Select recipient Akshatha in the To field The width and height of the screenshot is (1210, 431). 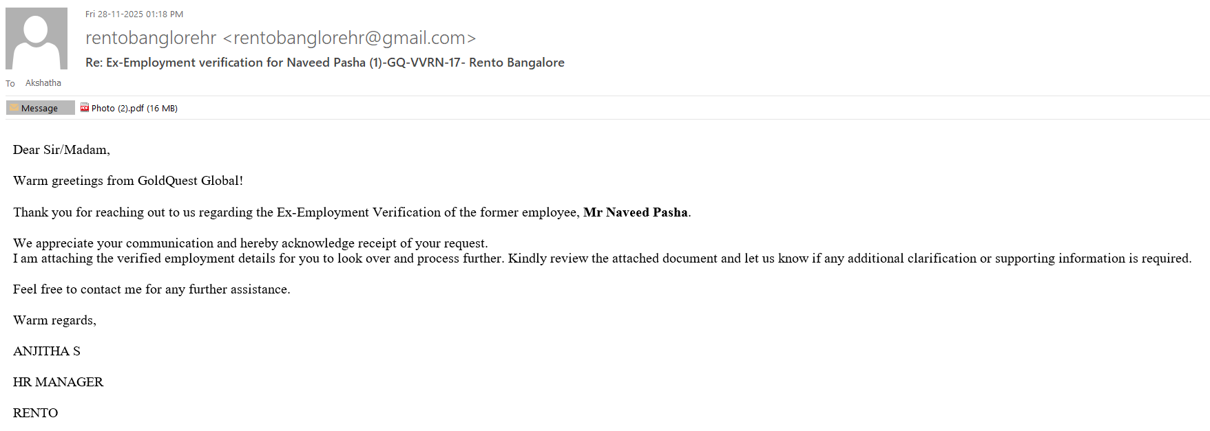click(43, 83)
